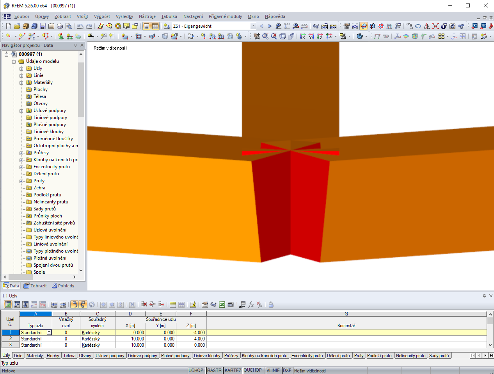Select Nelinearity prutu in the navigator tree
The width and height of the screenshot is (494, 374).
(x=51, y=202)
